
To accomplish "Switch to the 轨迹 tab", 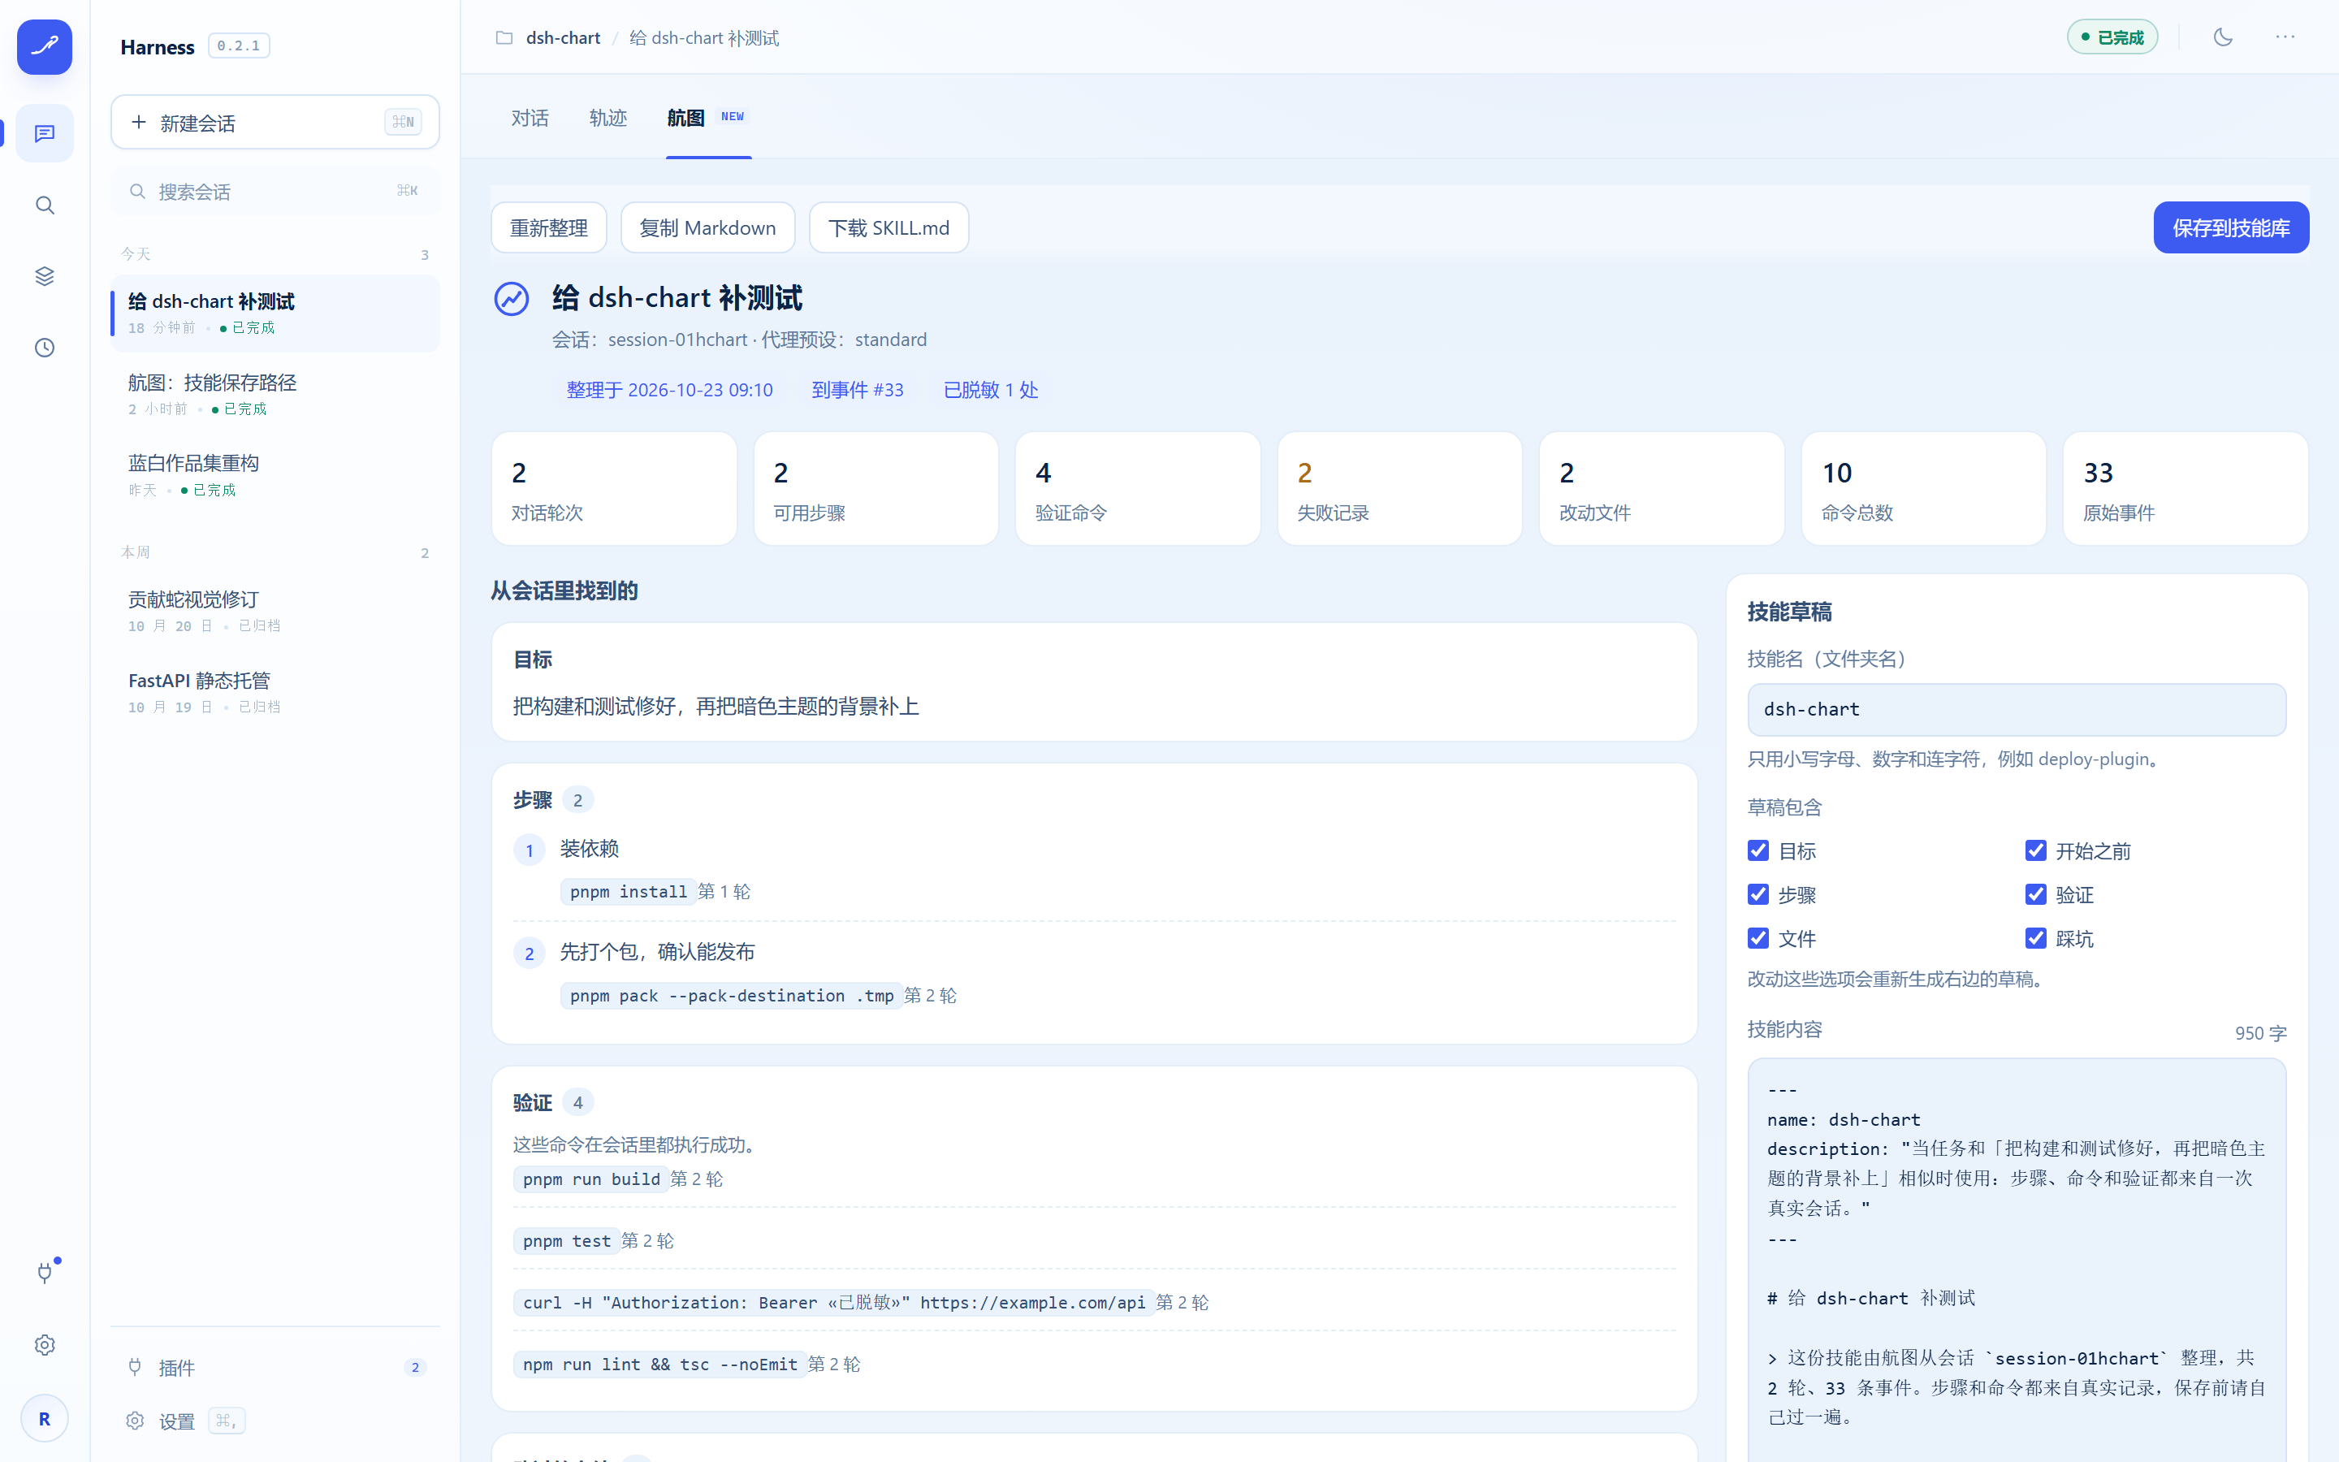I will click(x=608, y=118).
